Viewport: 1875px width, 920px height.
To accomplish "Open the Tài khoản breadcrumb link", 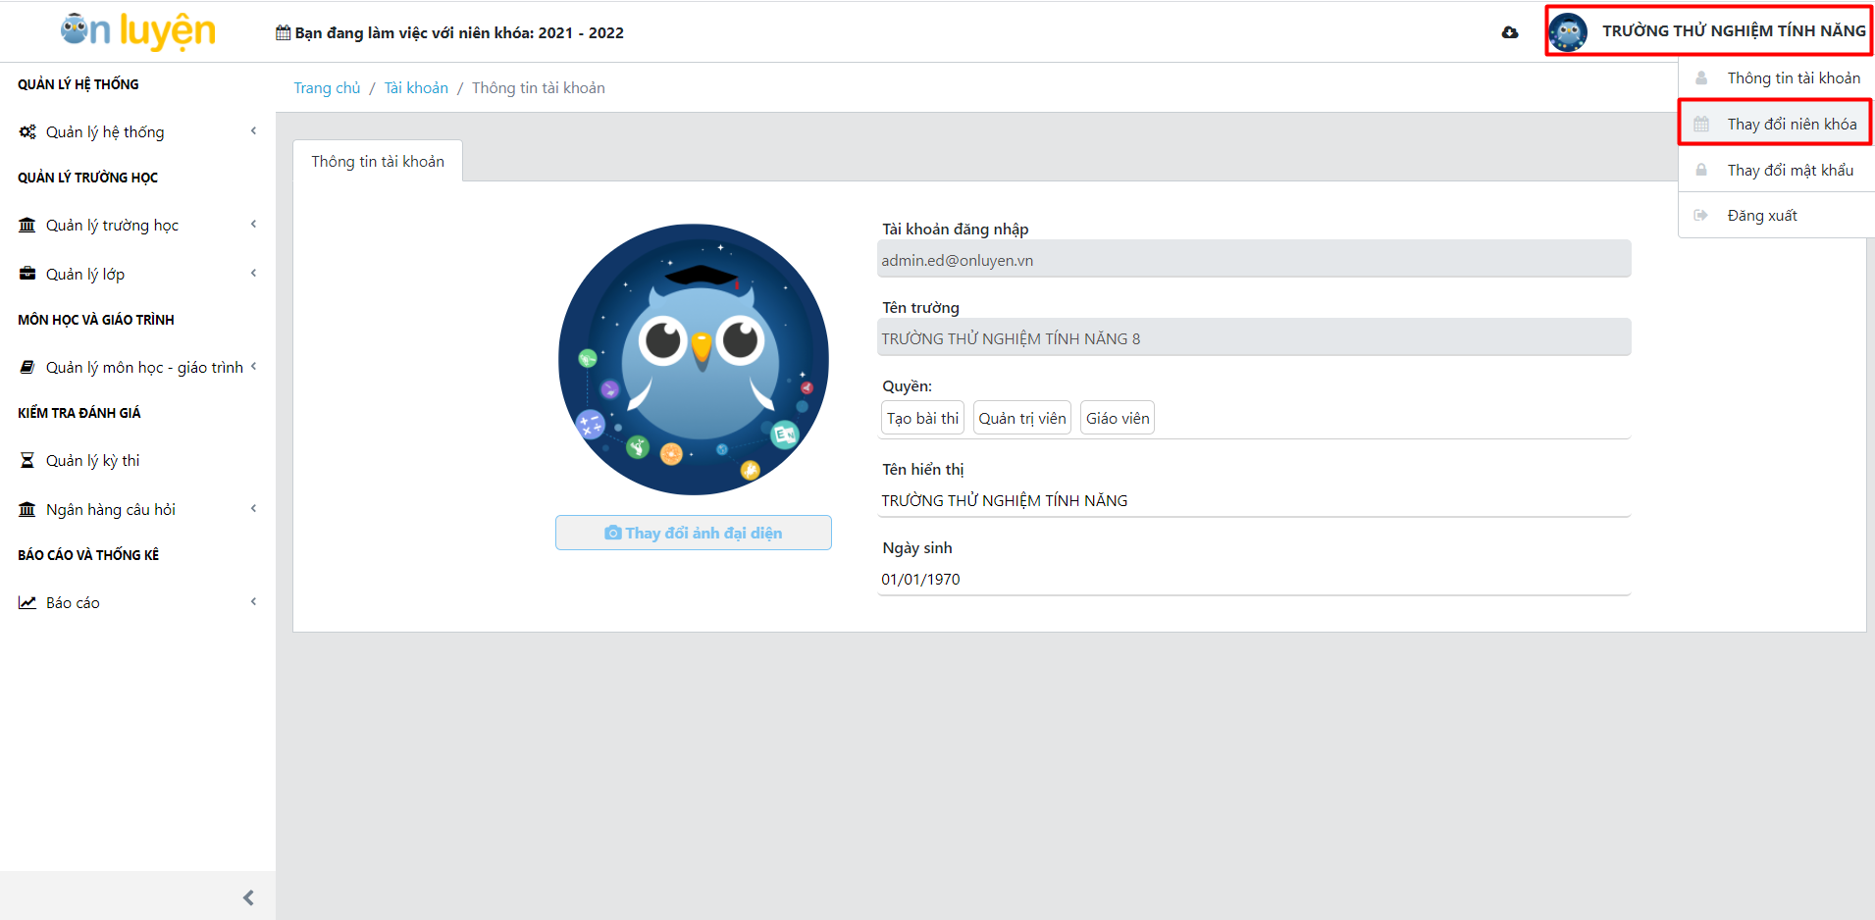I will [416, 88].
